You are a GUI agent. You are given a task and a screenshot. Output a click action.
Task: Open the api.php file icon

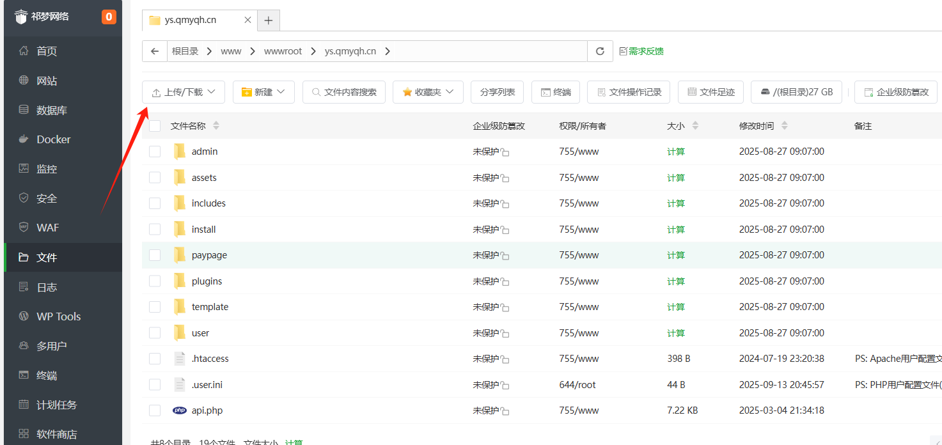[x=180, y=410]
